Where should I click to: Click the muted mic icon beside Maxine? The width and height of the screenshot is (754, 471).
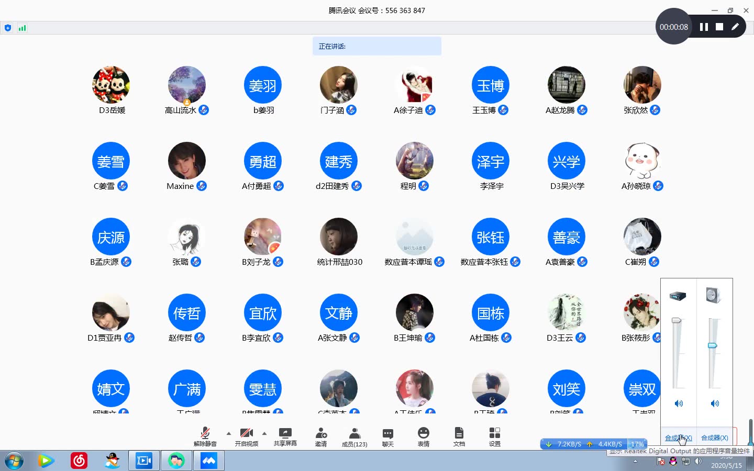pyautogui.click(x=202, y=186)
